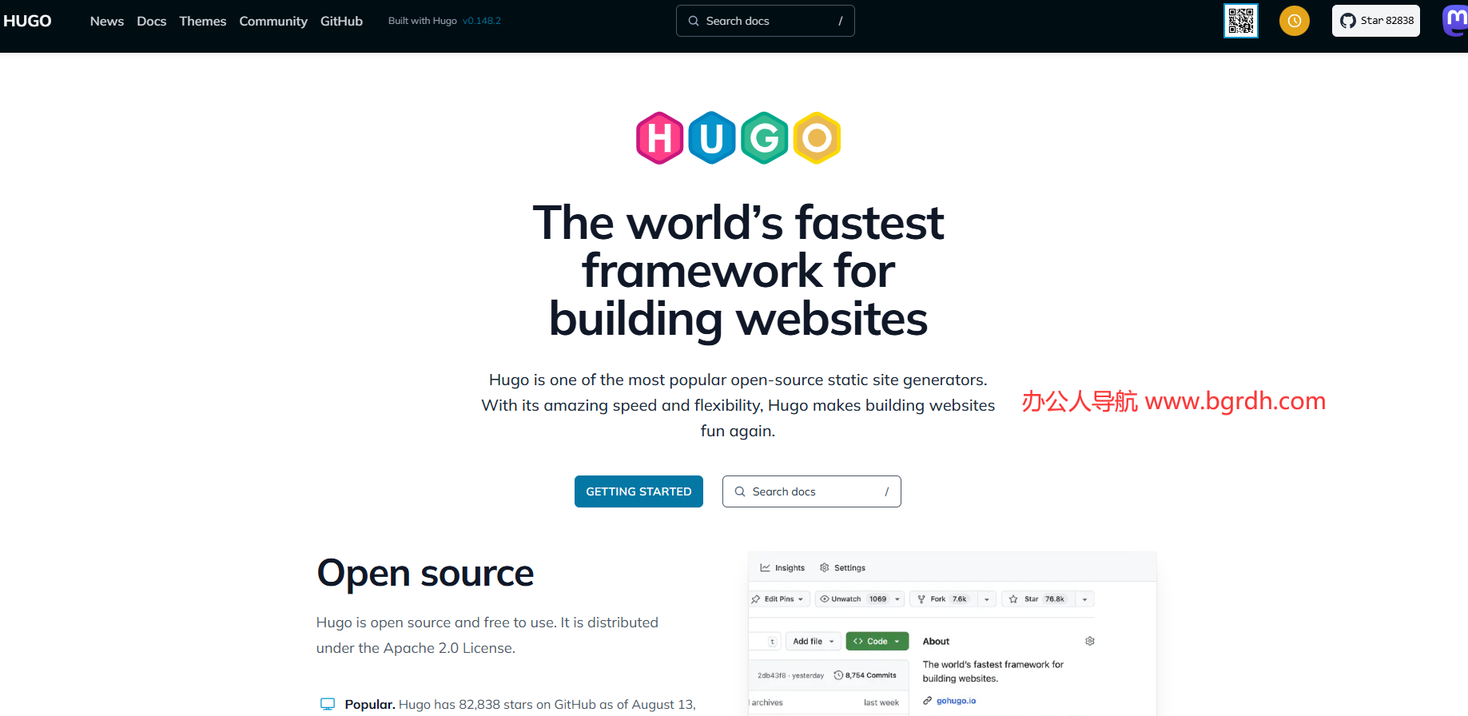
Task: Click the Insights graph icon
Action: 765,567
